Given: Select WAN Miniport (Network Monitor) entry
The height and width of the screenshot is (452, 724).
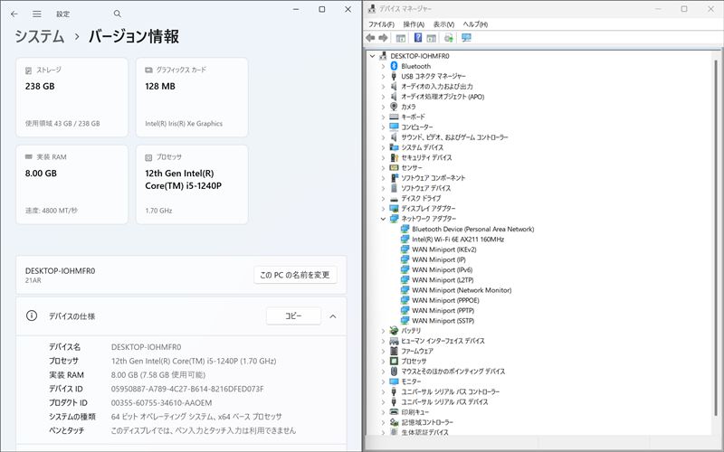Looking at the screenshot, I should [x=462, y=290].
